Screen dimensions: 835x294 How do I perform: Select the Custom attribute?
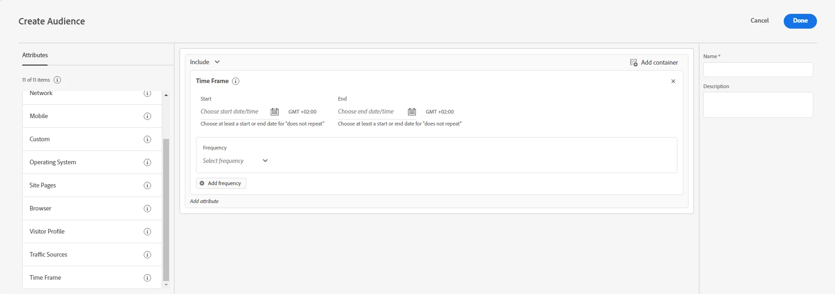pos(92,139)
